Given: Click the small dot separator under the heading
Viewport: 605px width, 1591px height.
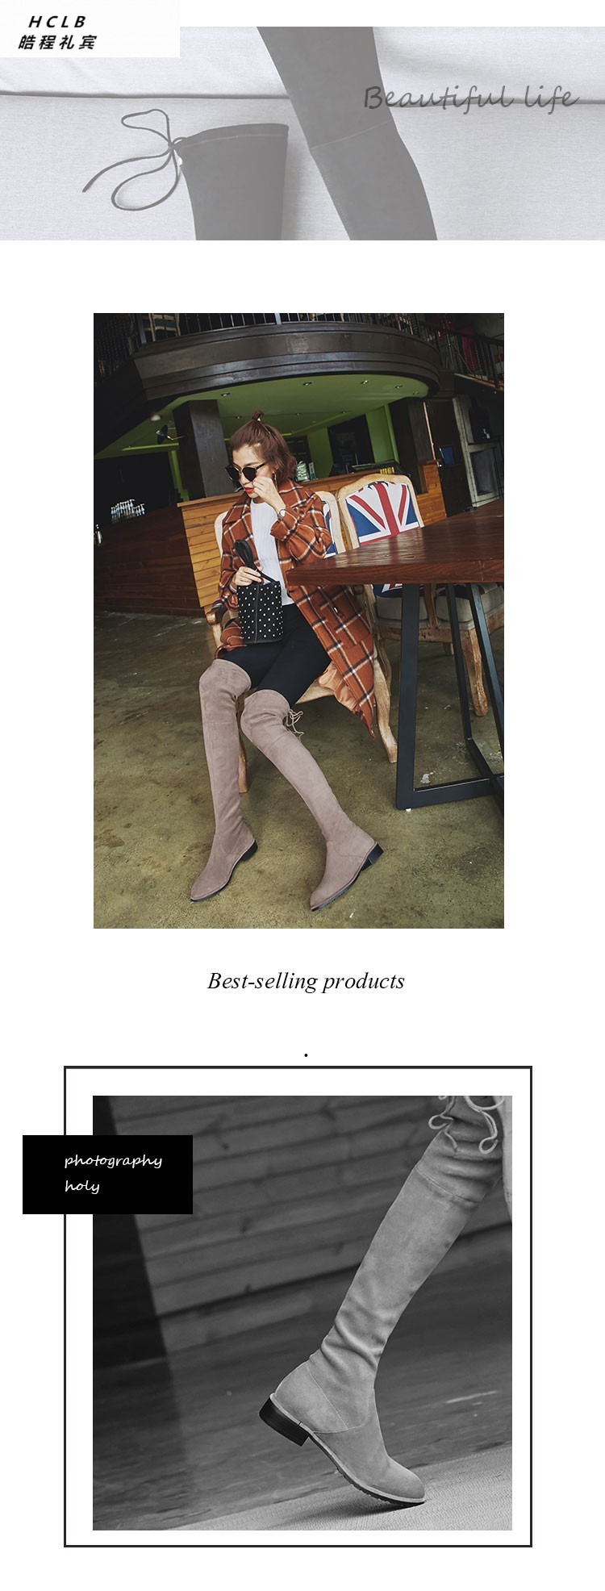Looking at the screenshot, I should pyautogui.click(x=306, y=1054).
